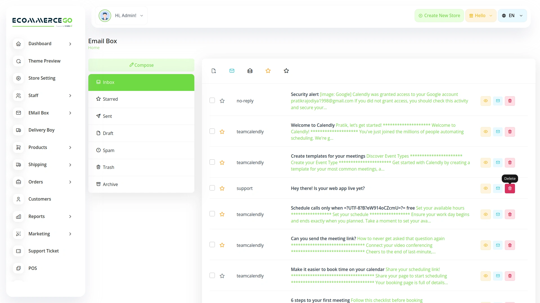The image size is (540, 303).
Task: Open the POS section from sidebar
Action: tap(33, 268)
